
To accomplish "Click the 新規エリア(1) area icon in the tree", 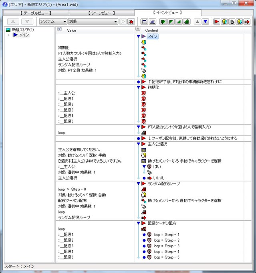I will click(8, 30).
